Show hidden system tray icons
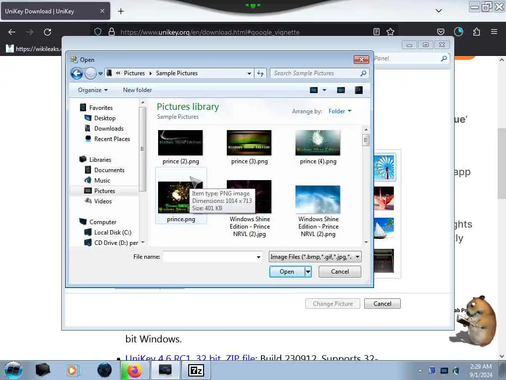 420,371
